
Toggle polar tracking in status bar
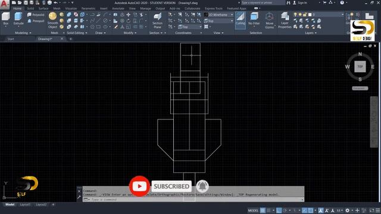click(285, 210)
